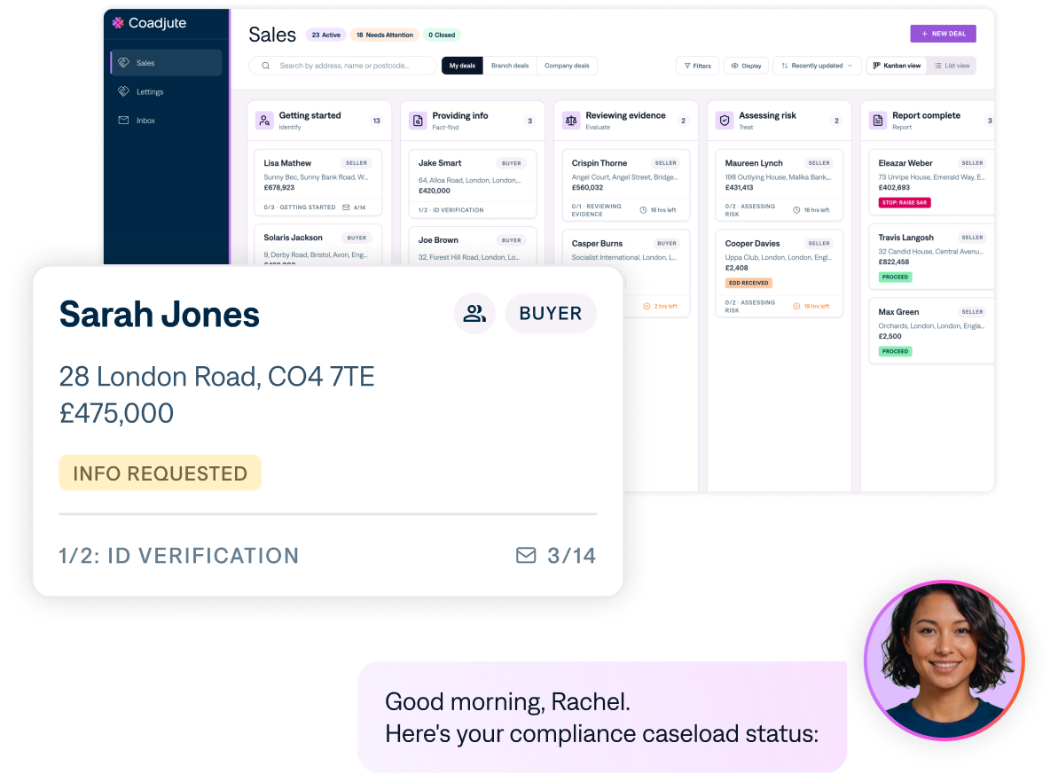Open the Maureen Lynch deal card

click(779, 185)
